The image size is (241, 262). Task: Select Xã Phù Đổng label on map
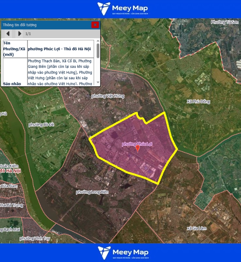pyautogui.click(x=198, y=102)
